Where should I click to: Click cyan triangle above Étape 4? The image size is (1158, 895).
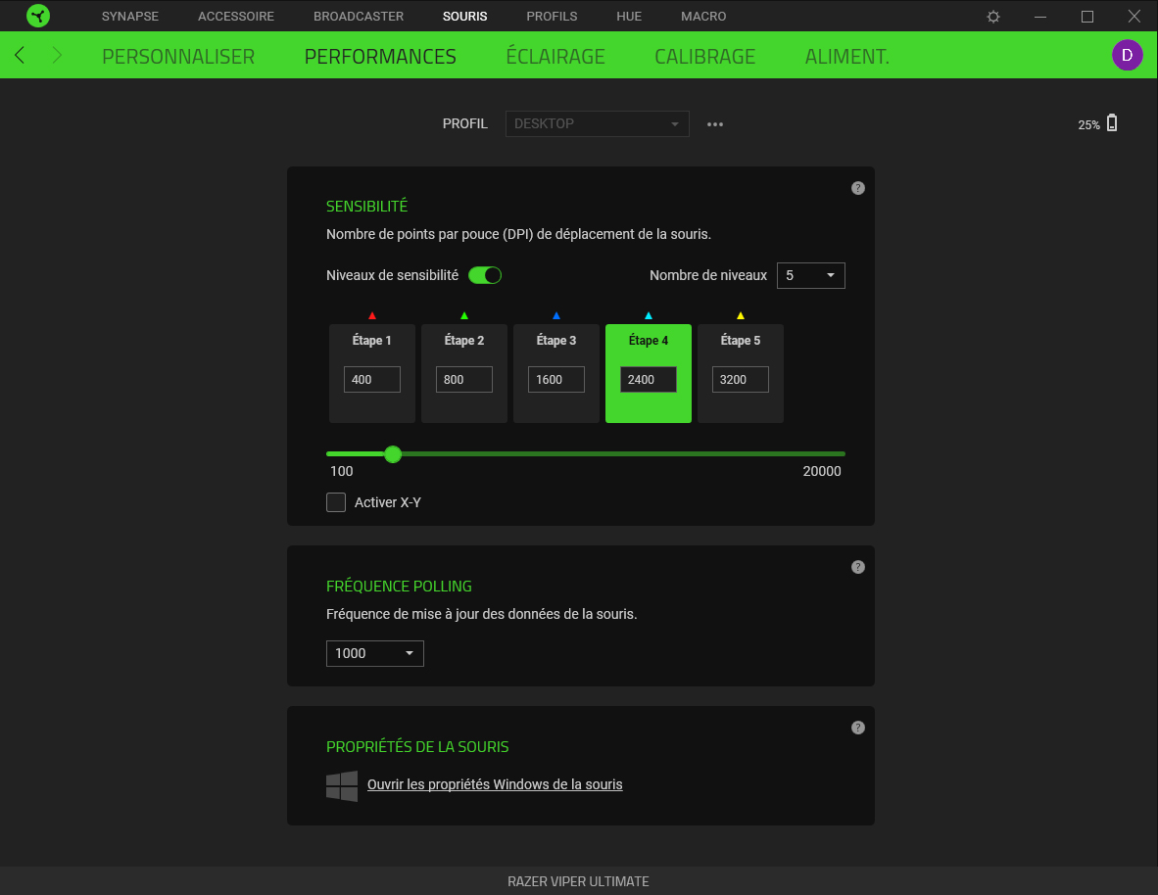click(x=649, y=315)
